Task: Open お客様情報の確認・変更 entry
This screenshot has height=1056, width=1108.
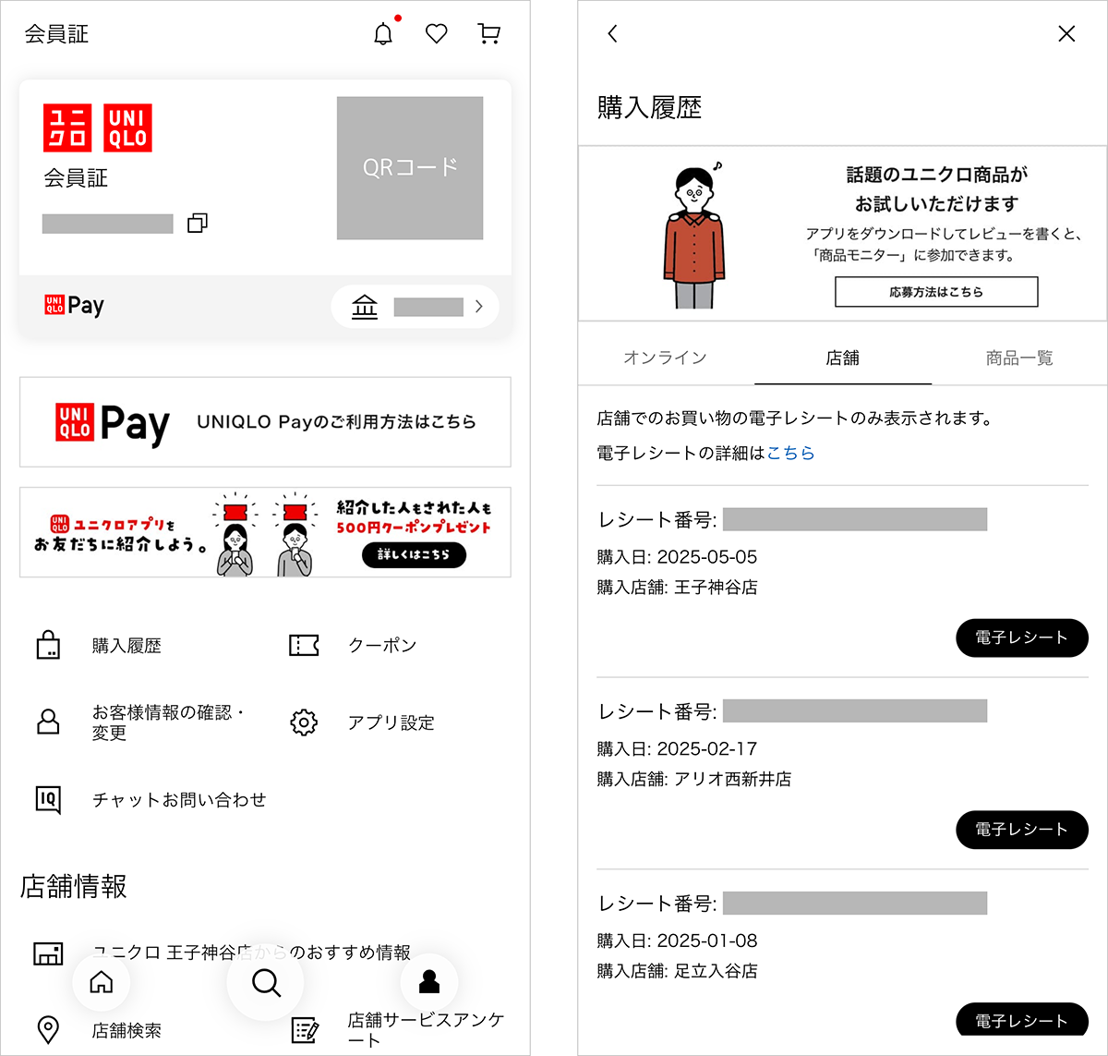Action: tap(168, 722)
